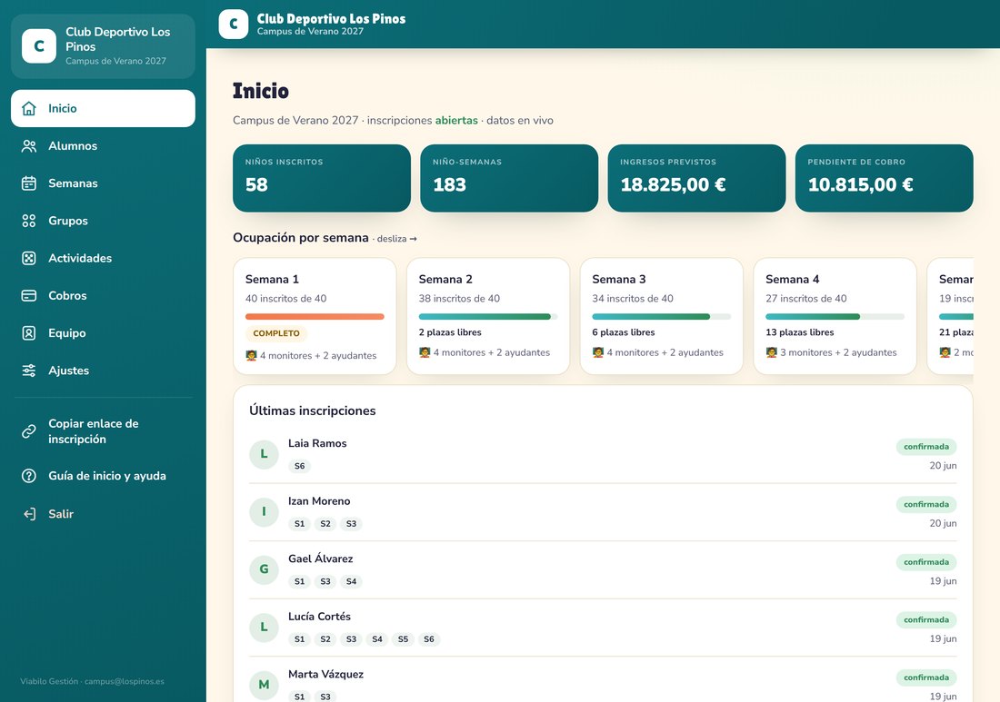Navigate to Actividades
Image resolution: width=1000 pixels, height=702 pixels.
tap(104, 258)
